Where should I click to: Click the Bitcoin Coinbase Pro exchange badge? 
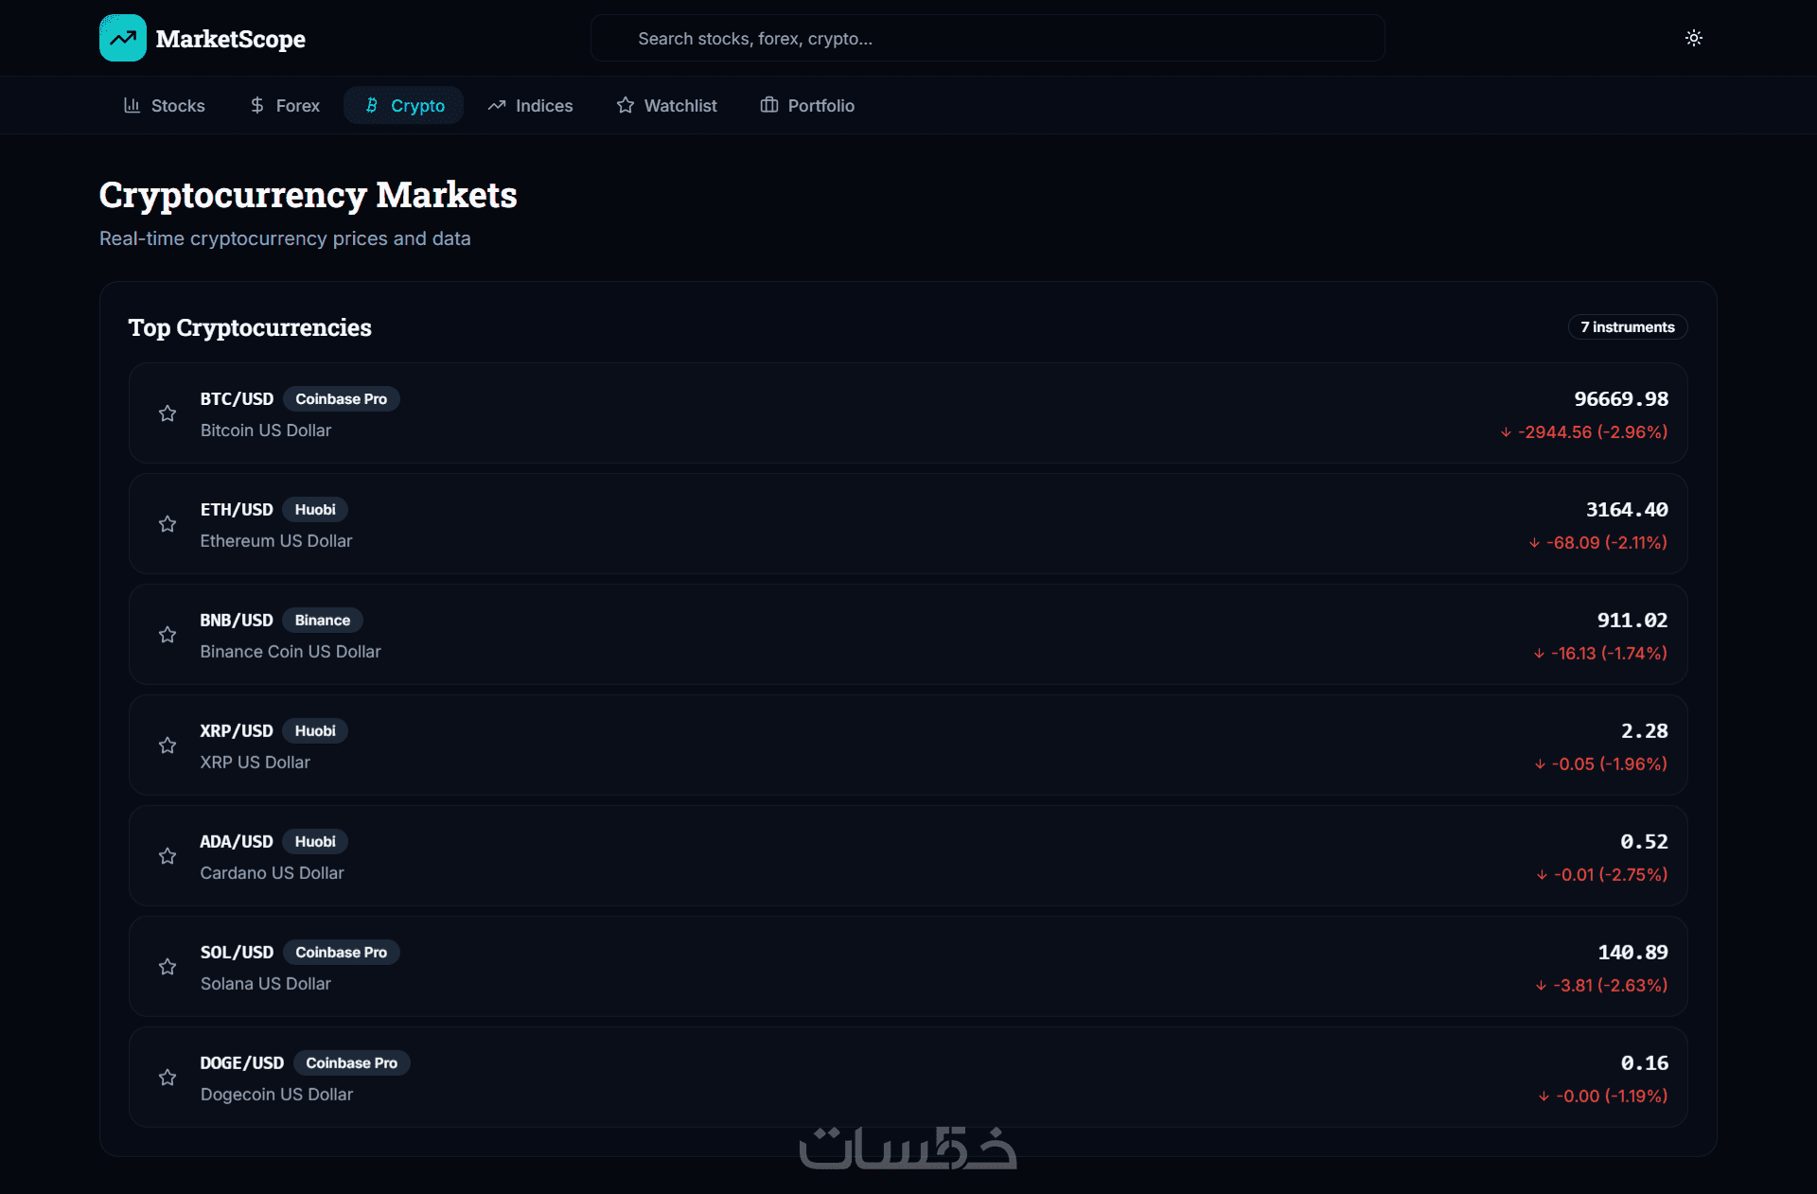point(341,399)
